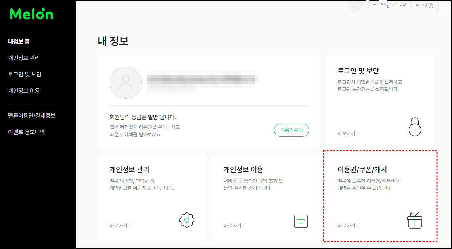Click the list icon in 개인정보 이용 card
452x249 pixels.
coord(301,221)
